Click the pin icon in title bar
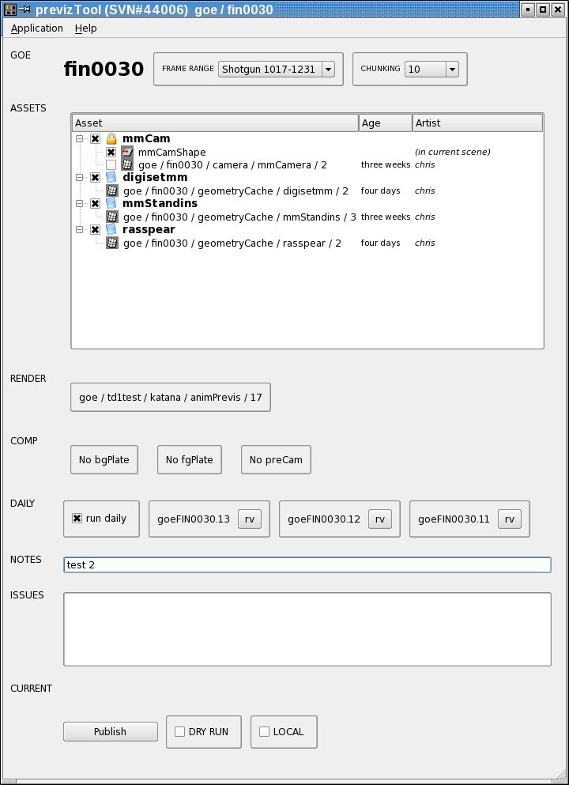Viewport: 569px width, 785px height. tap(24, 9)
